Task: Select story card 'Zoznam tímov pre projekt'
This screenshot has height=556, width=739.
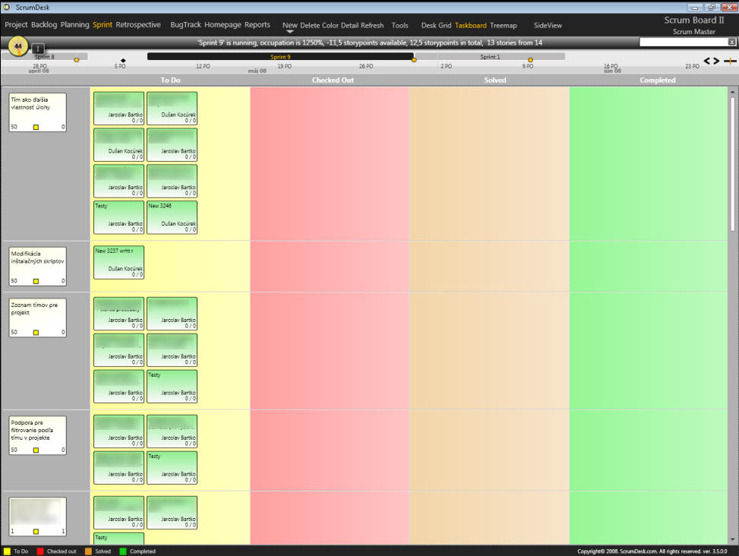Action: 38,317
